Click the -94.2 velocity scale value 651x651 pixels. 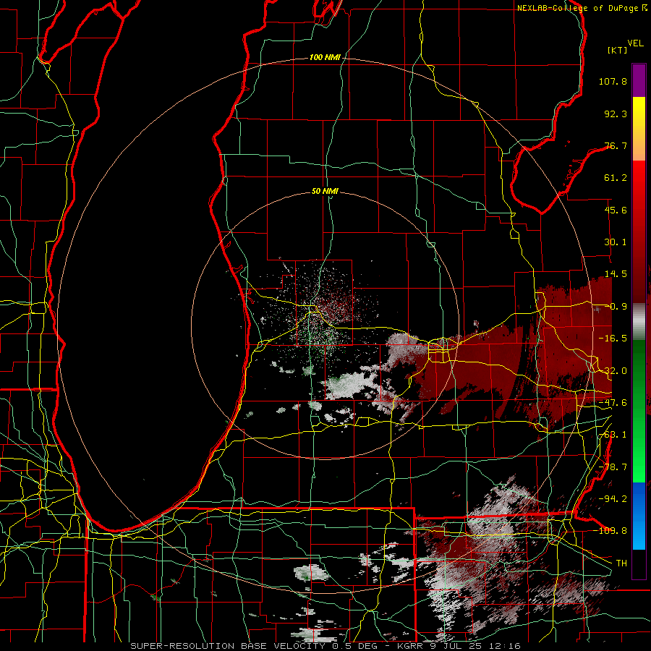[613, 499]
